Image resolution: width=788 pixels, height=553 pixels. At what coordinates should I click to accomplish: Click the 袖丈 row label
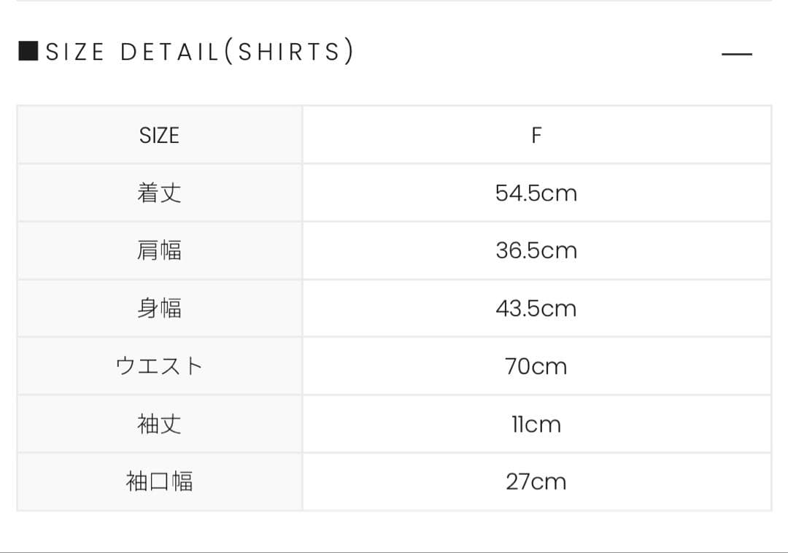point(159,424)
